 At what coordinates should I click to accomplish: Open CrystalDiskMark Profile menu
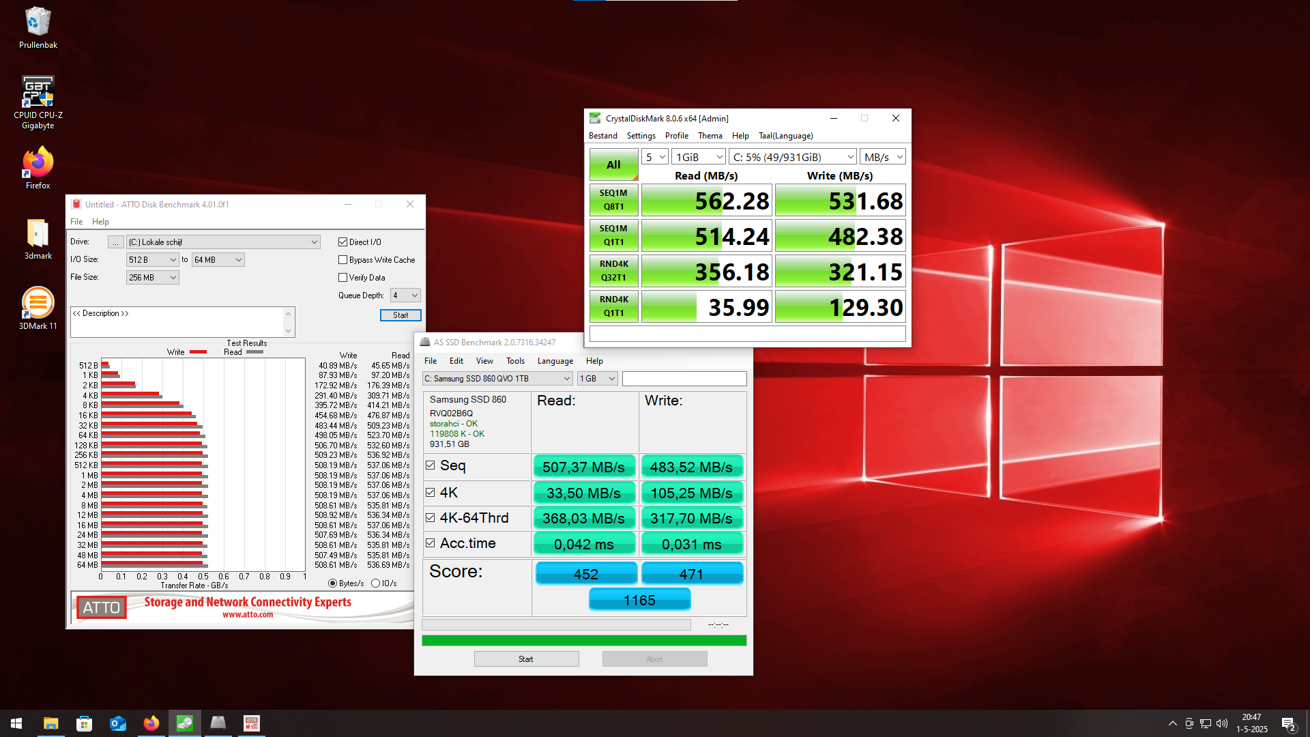(677, 136)
